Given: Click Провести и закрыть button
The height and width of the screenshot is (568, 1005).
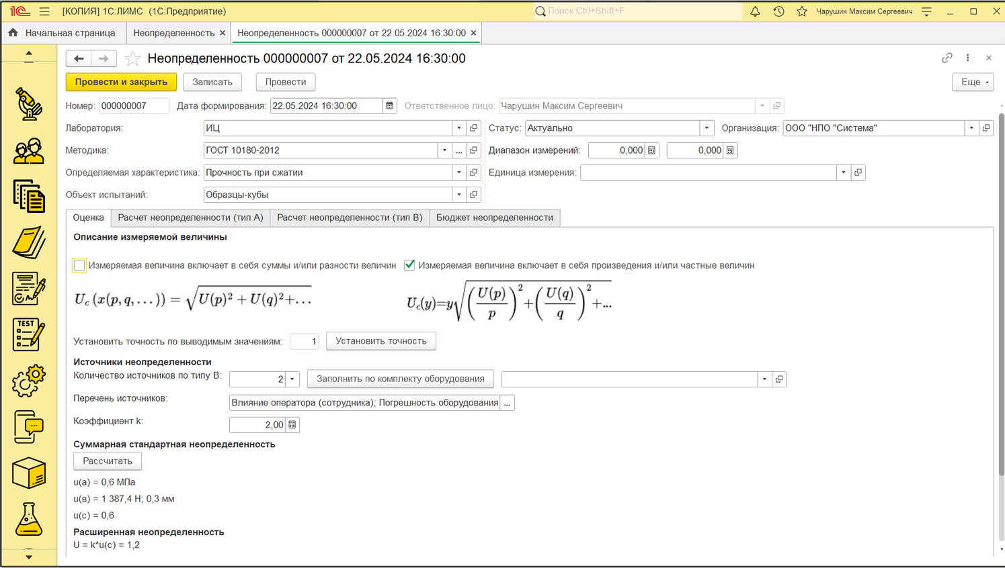Looking at the screenshot, I should [121, 82].
